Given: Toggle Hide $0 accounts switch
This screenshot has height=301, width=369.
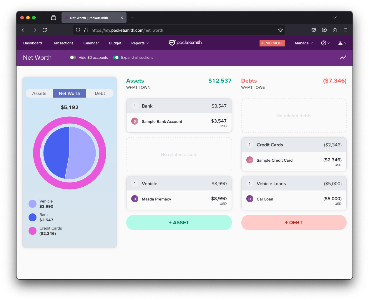Looking at the screenshot, I should click(x=73, y=58).
